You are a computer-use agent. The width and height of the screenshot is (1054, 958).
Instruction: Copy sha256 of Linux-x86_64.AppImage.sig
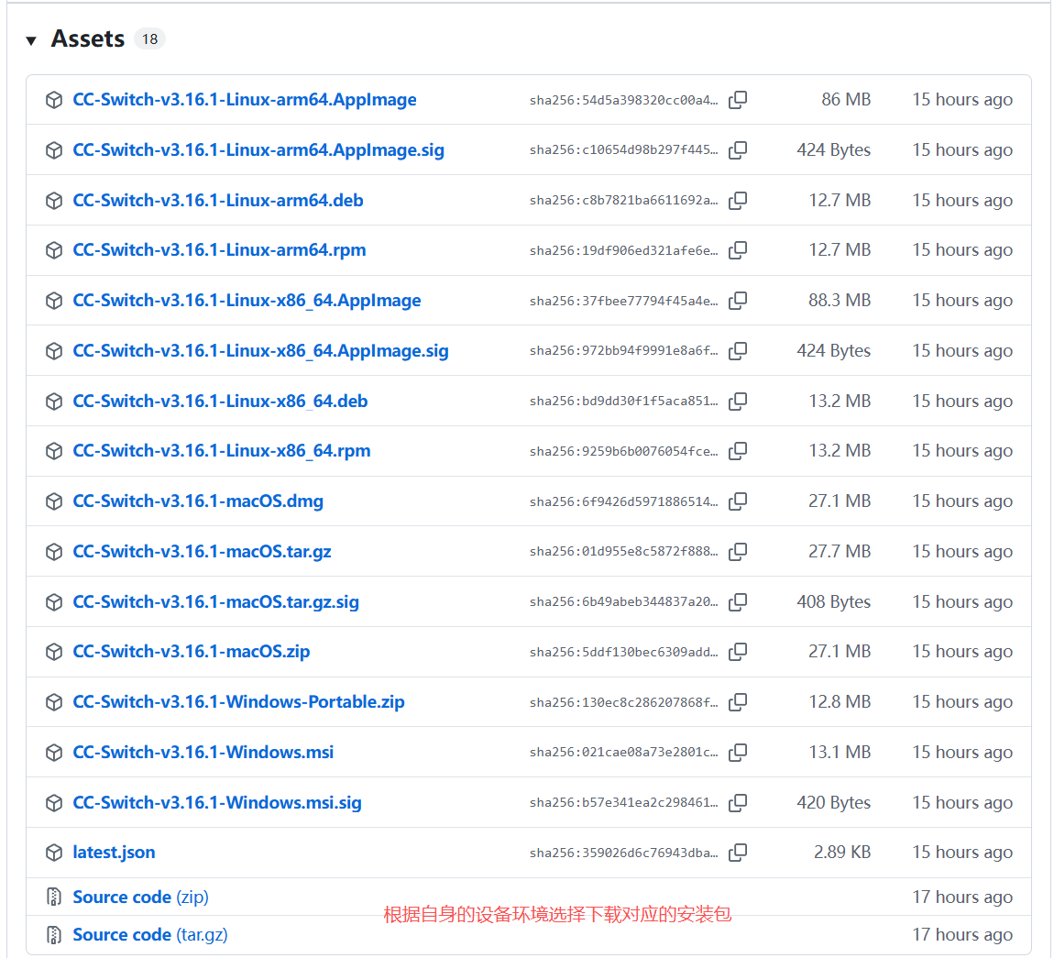(x=738, y=351)
